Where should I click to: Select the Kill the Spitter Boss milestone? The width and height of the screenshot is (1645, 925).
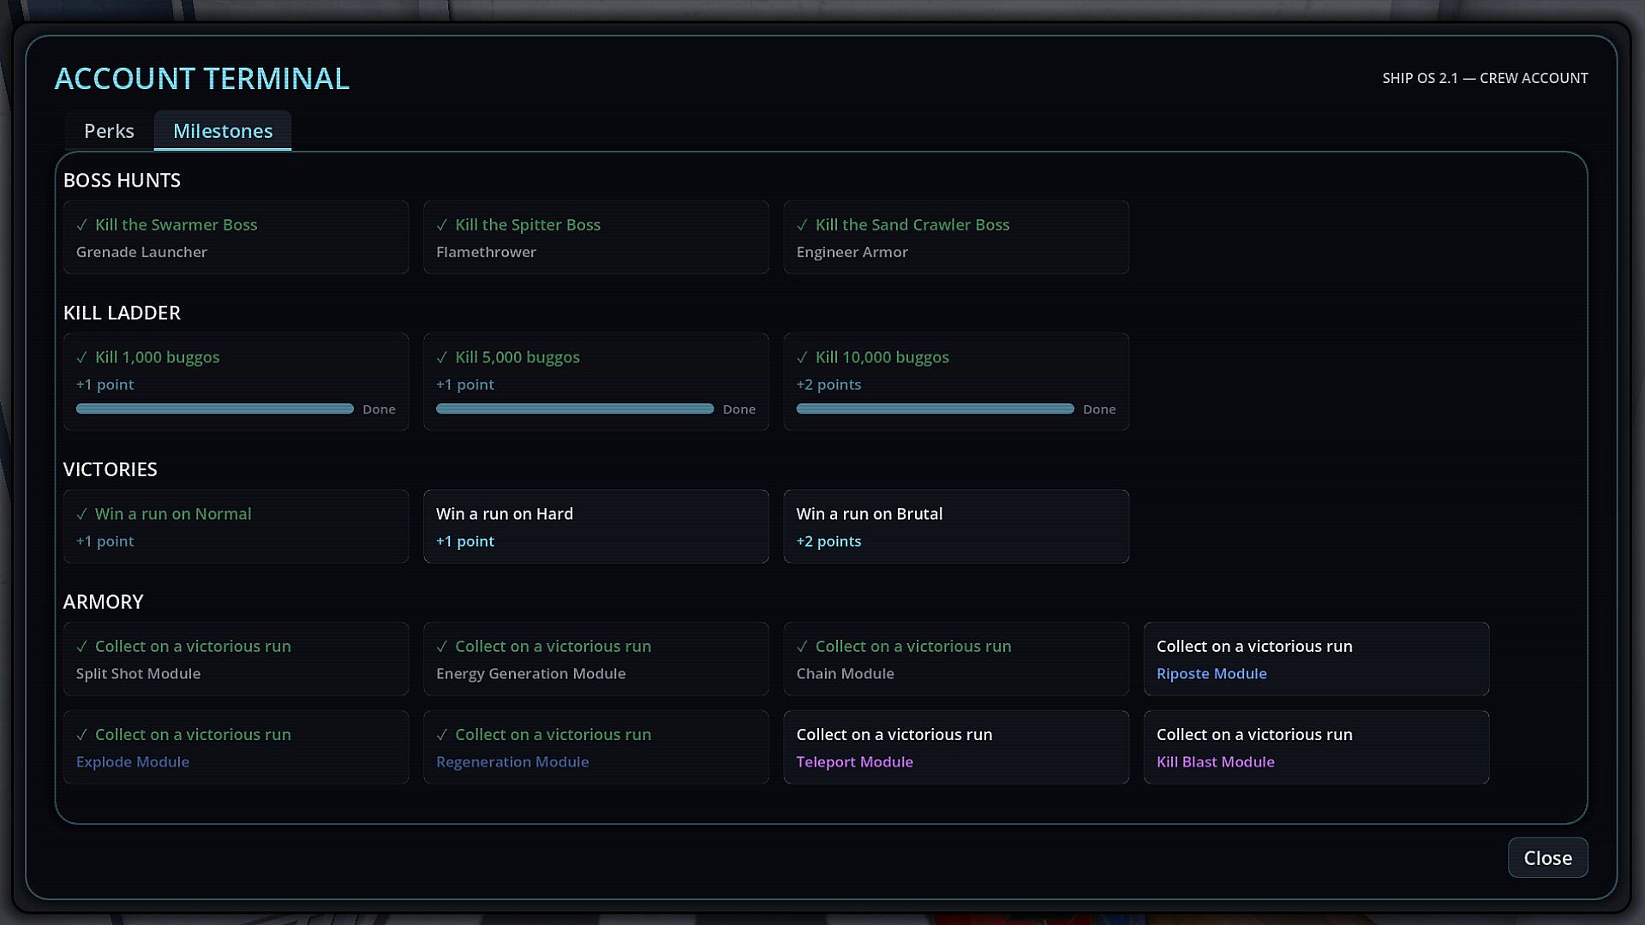pyautogui.click(x=595, y=237)
